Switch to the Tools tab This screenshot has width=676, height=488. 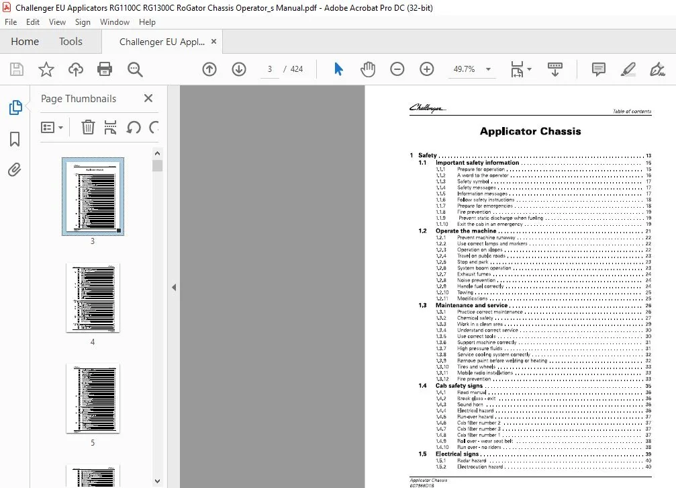point(70,42)
